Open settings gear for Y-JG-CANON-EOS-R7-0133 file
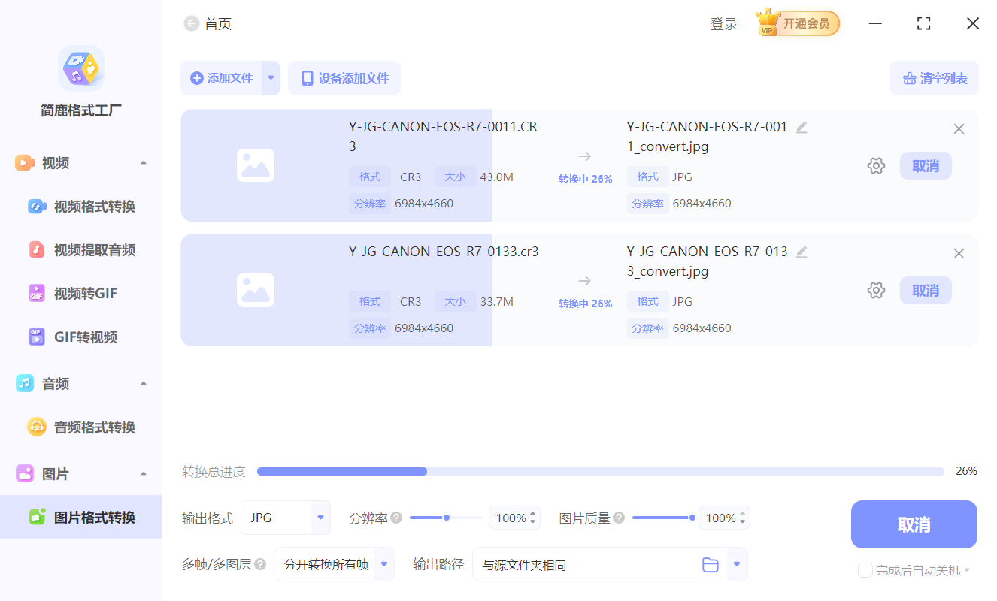Viewport: 997px width, 601px height. click(x=876, y=291)
